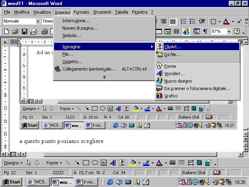Image resolution: width=249 pixels, height=187 pixels.
Task: Open Dash Style on the bottom Drawing toolbar
Action: [x=181, y=163]
